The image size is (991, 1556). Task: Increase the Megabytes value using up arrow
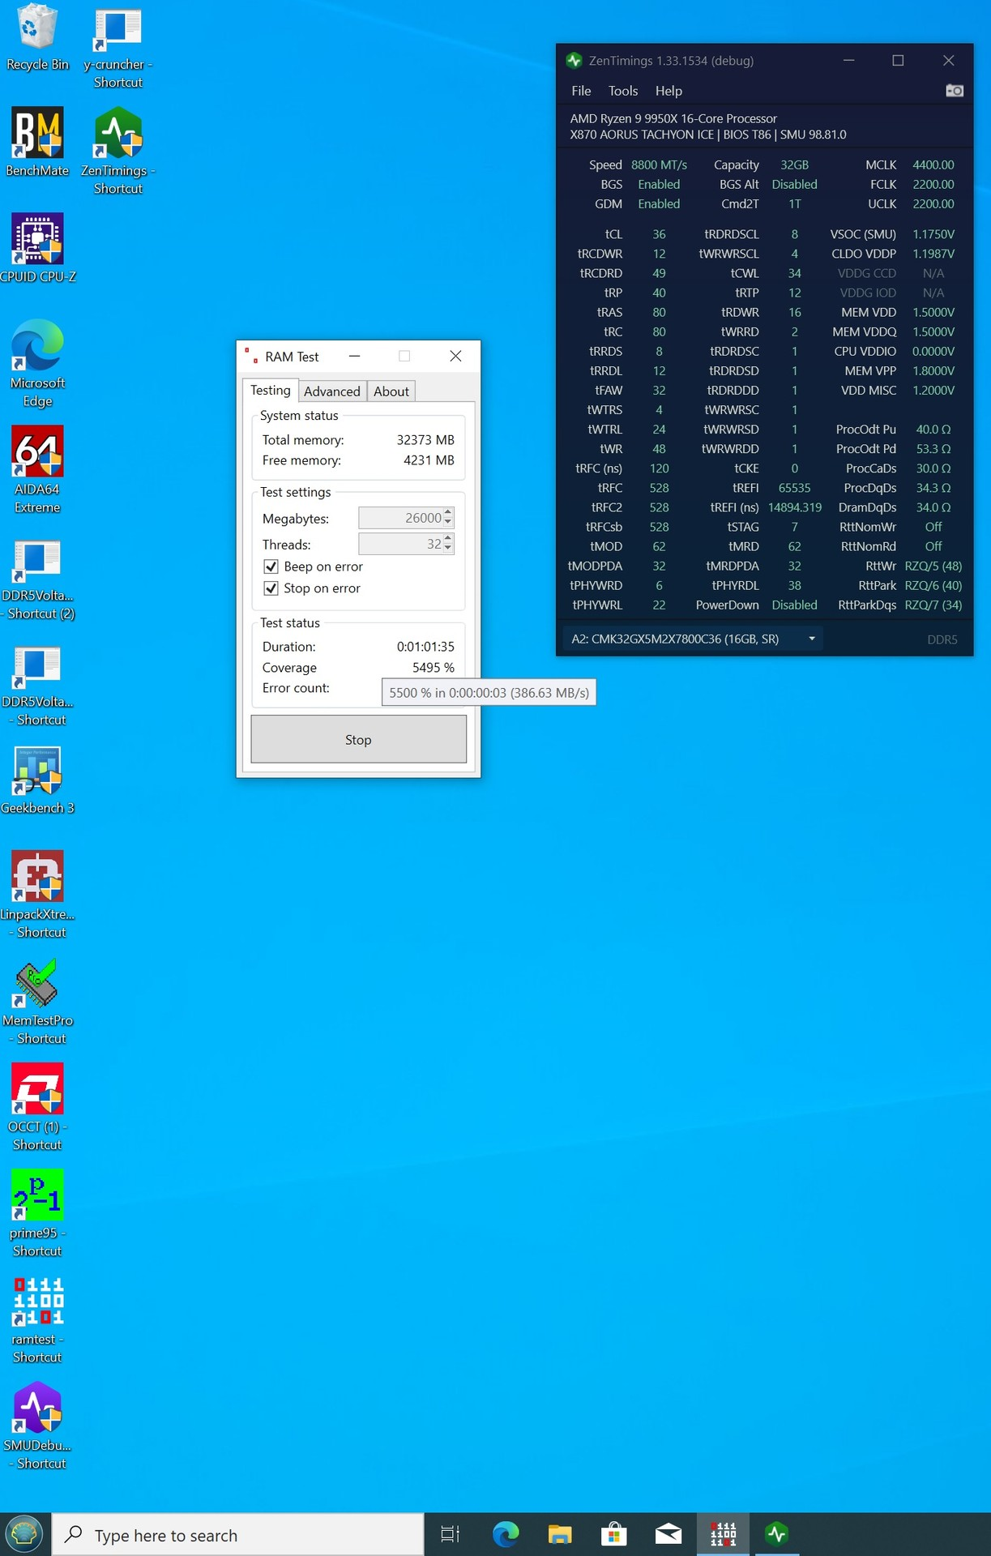tap(448, 513)
